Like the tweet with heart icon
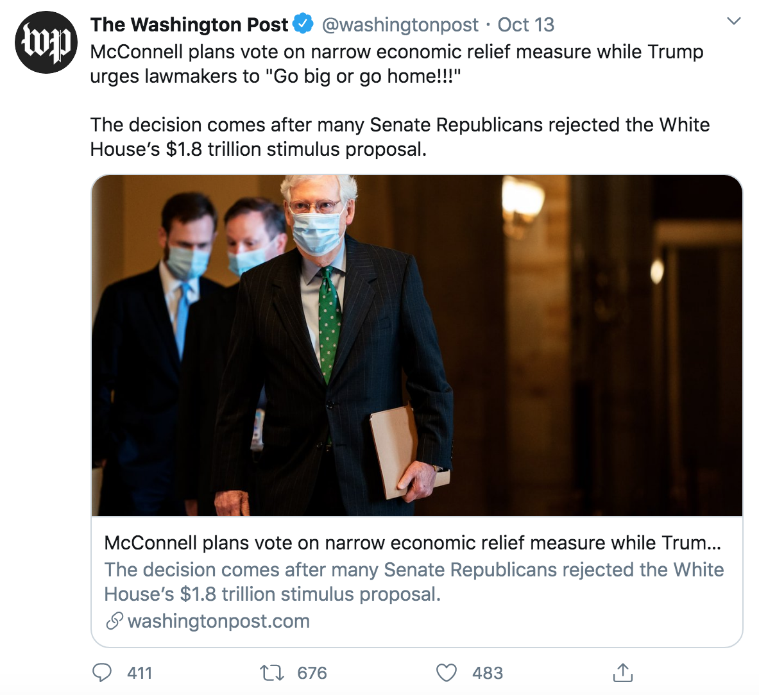Screen dimensions: 759x695 coord(447,673)
